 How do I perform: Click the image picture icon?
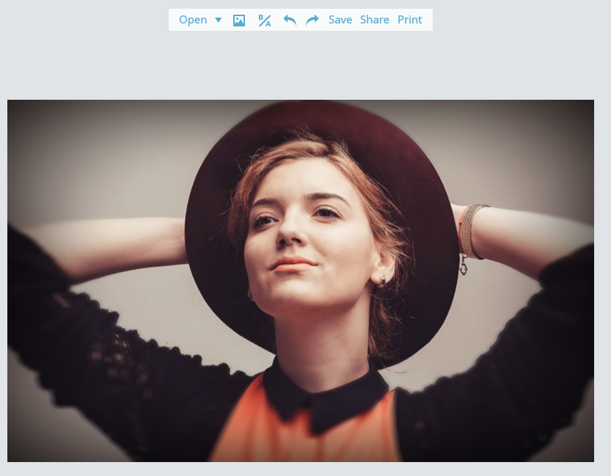point(239,21)
